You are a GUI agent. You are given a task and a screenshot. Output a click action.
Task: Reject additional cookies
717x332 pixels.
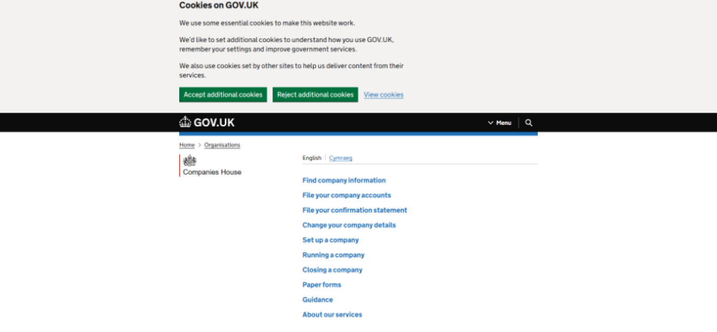click(x=315, y=95)
